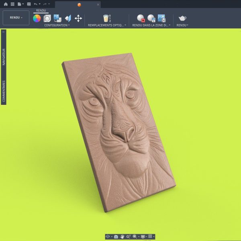Viewport: 241px width, 241px height.
Task: Activate the Zoom tool
Action: [x=129, y=237]
